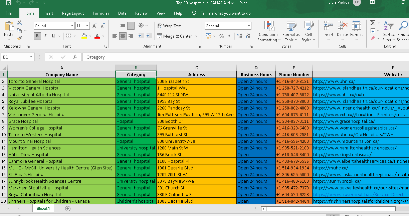Click the Clear eraser icon

(x=373, y=38)
